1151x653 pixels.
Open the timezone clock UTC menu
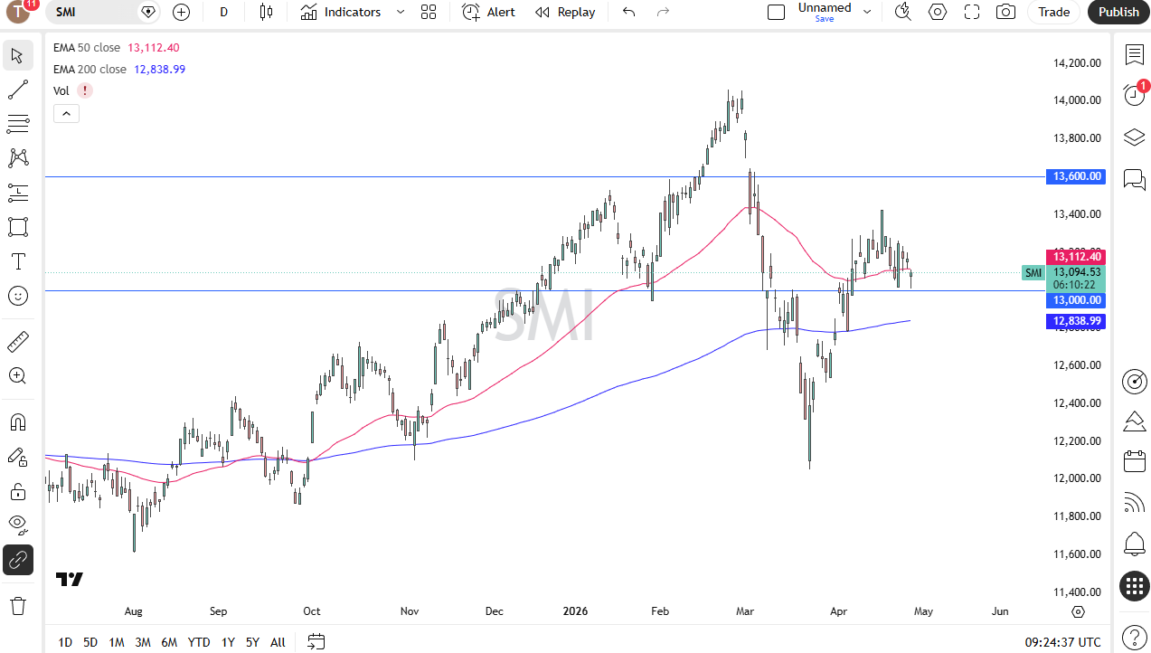coord(1062,642)
